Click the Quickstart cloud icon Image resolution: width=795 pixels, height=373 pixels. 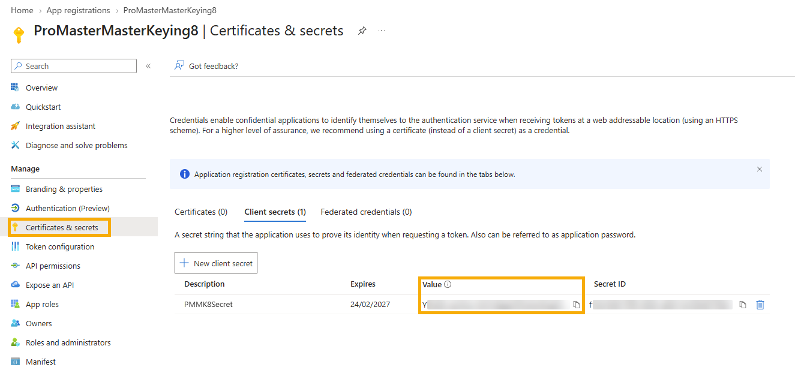pos(15,107)
